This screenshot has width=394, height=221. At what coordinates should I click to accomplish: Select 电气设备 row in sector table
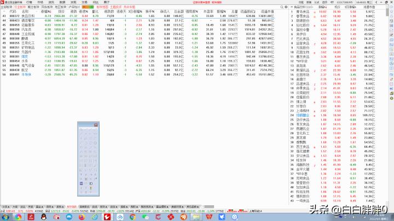[x=137, y=65]
